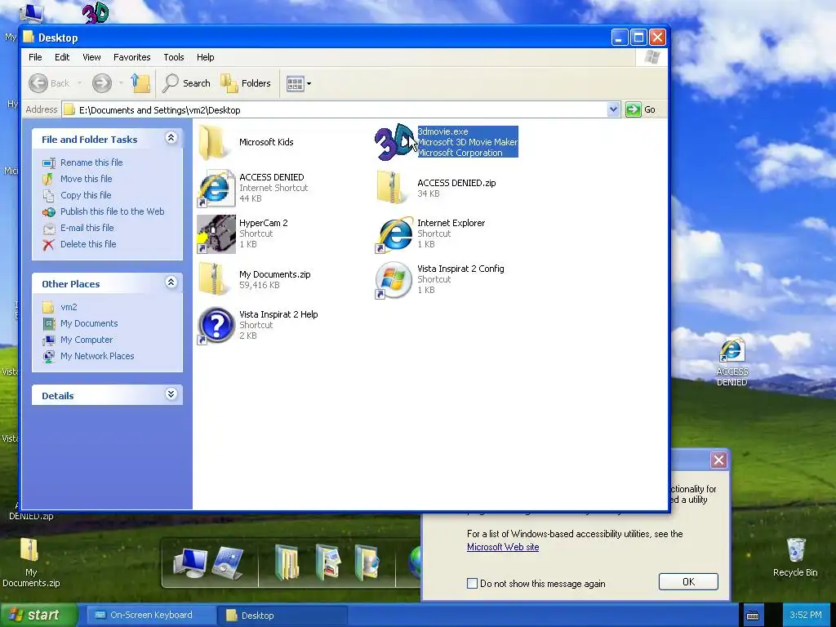Select the ACCESS DENIED Internet Shortcut

253,188
